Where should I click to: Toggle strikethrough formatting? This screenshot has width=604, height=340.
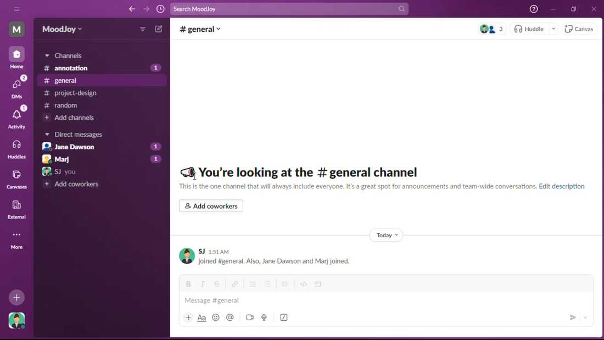tap(216, 283)
